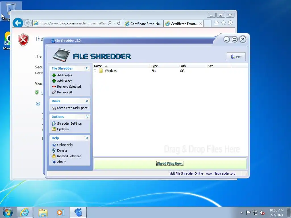
Task: Click the Internet Explorer home icon
Action: (216, 23)
